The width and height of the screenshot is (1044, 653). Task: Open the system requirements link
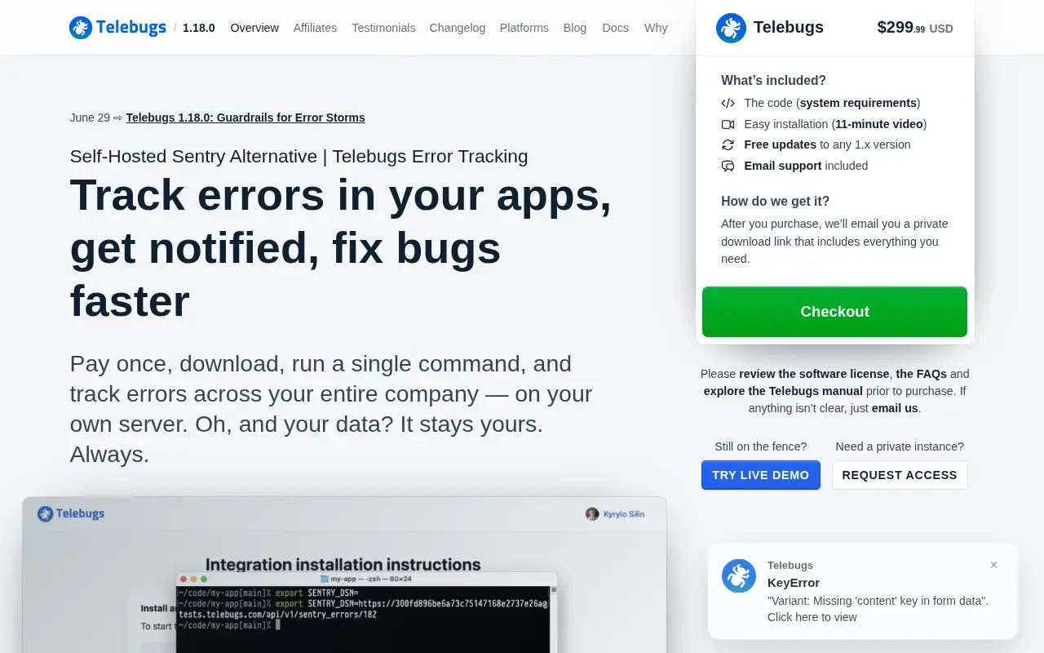pyautogui.click(x=858, y=103)
